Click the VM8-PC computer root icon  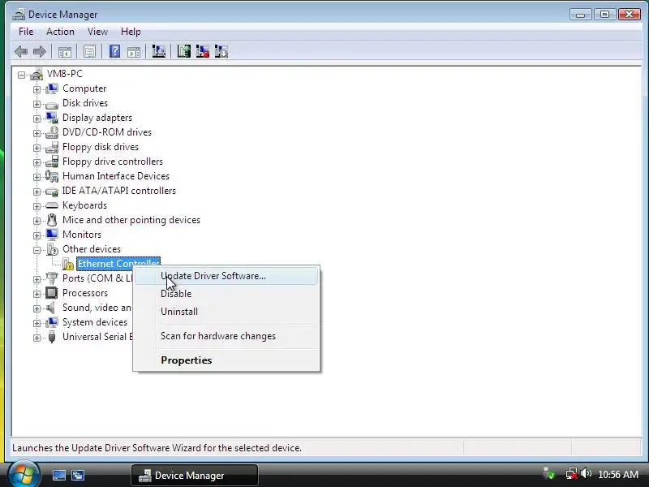coord(37,74)
